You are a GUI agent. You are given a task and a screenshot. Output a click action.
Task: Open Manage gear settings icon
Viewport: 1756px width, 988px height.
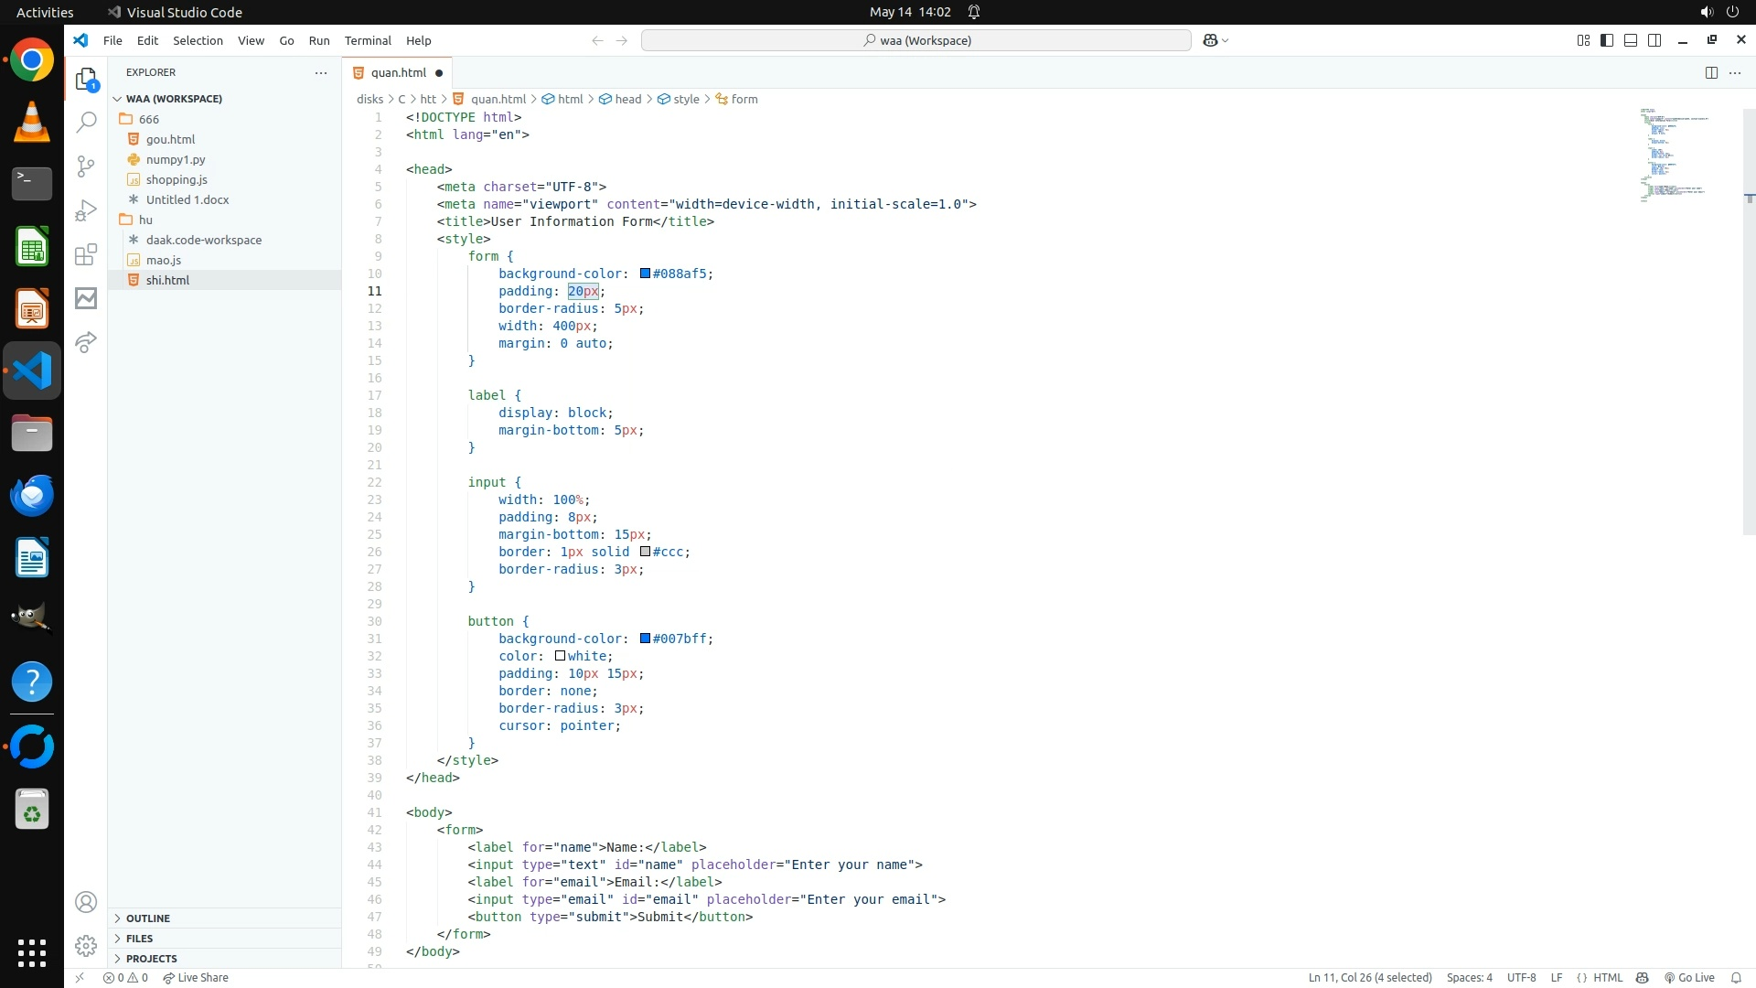click(x=86, y=945)
